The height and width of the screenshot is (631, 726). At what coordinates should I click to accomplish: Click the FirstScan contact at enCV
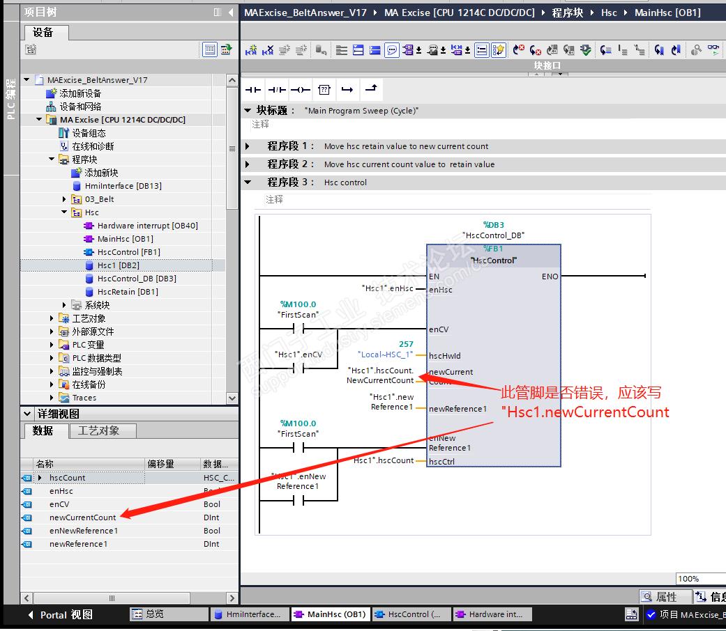pyautogui.click(x=298, y=329)
